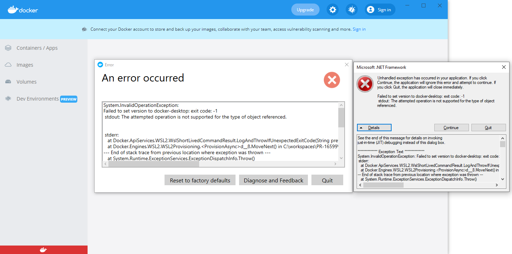This screenshot has width=512, height=254.
Task: Click the Sign in link in banner
Action: click(359, 29)
